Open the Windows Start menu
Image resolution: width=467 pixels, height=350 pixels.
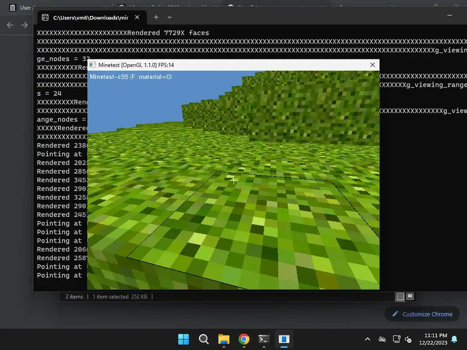183,339
